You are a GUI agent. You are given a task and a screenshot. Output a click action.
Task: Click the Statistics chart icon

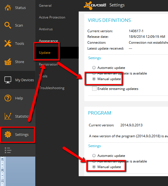click(x=8, y=116)
